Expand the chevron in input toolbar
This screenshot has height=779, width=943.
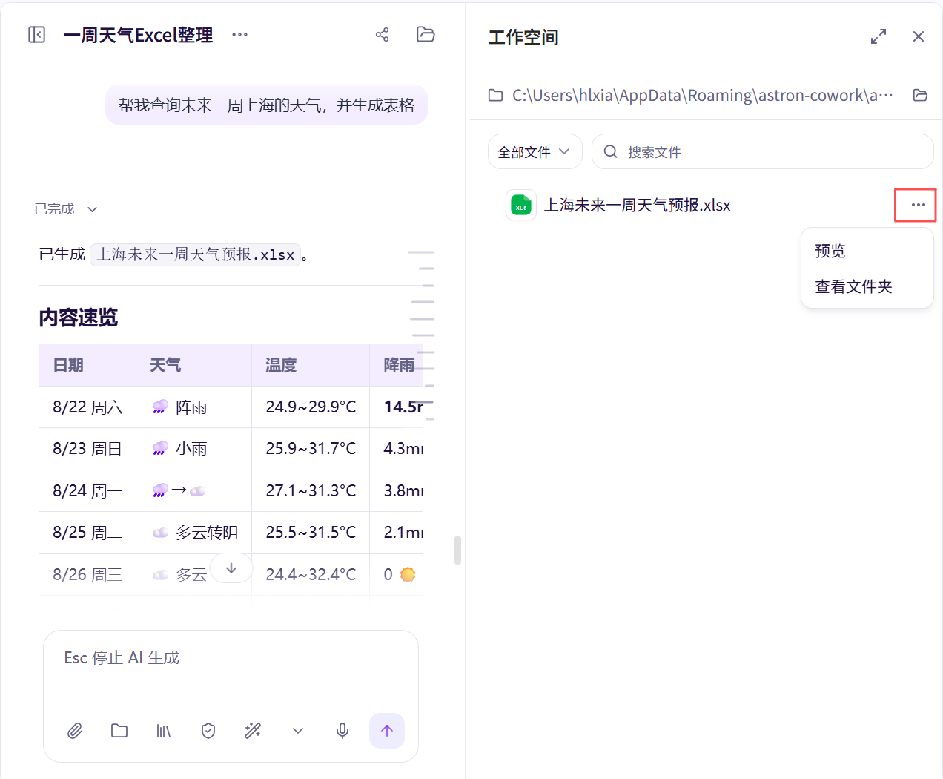298,731
